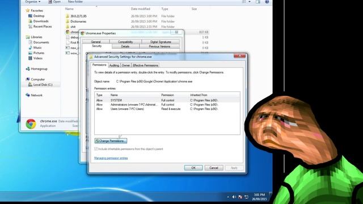Select the Libraries icon in sidebar
363x204 pixels.
(x=28, y=37)
